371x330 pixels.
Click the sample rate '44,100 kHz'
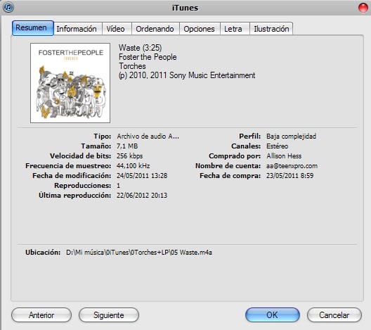tap(134, 165)
